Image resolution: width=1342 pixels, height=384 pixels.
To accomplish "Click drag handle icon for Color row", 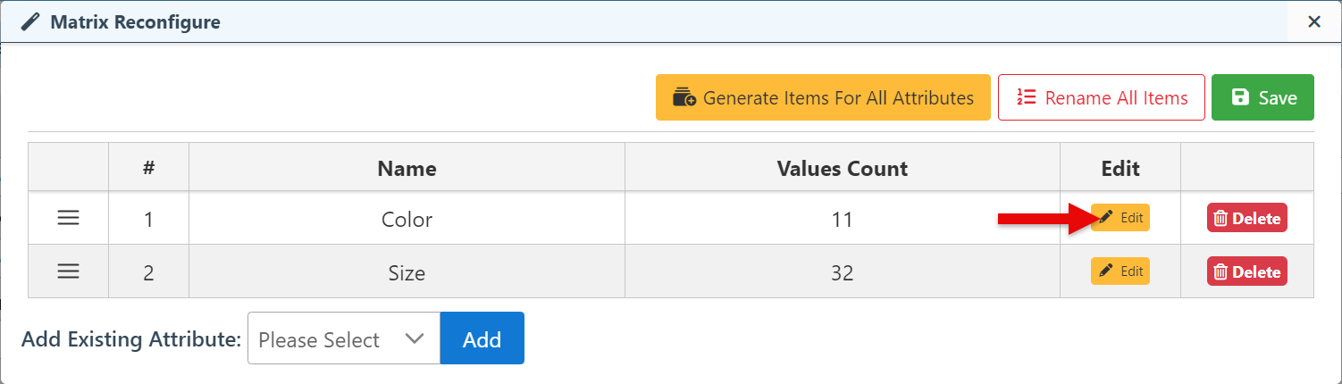I will pos(69,218).
